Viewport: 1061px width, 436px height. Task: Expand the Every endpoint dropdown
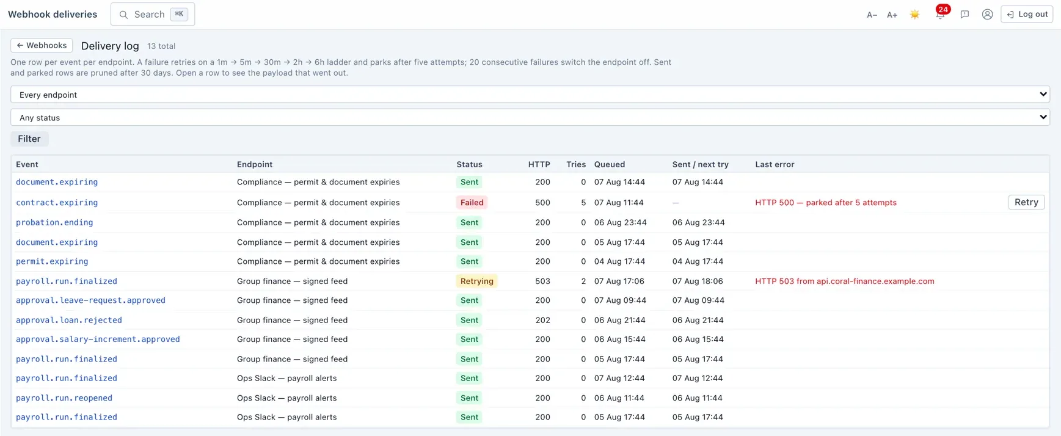pos(530,95)
